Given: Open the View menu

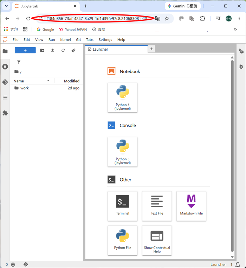Looking at the screenshot, I should (x=39, y=40).
